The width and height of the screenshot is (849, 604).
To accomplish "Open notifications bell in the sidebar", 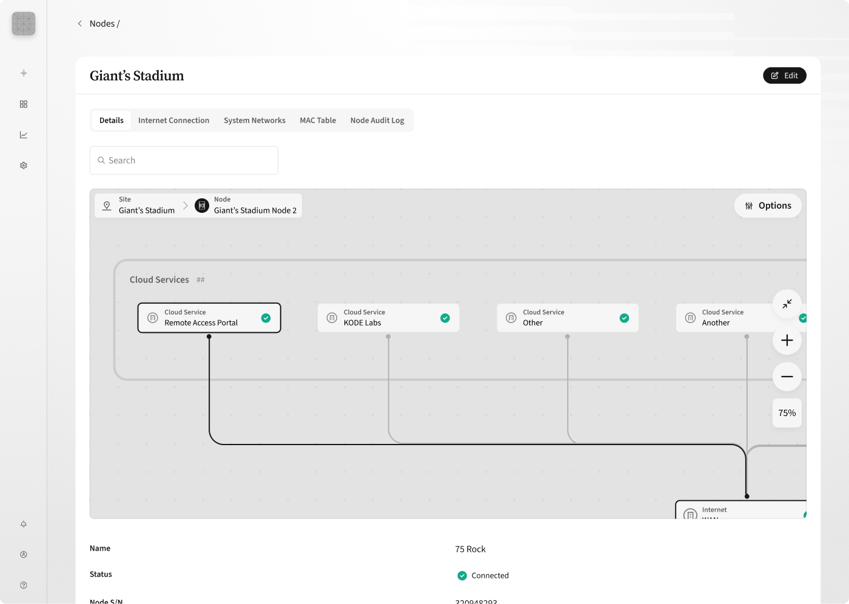I will click(x=24, y=524).
